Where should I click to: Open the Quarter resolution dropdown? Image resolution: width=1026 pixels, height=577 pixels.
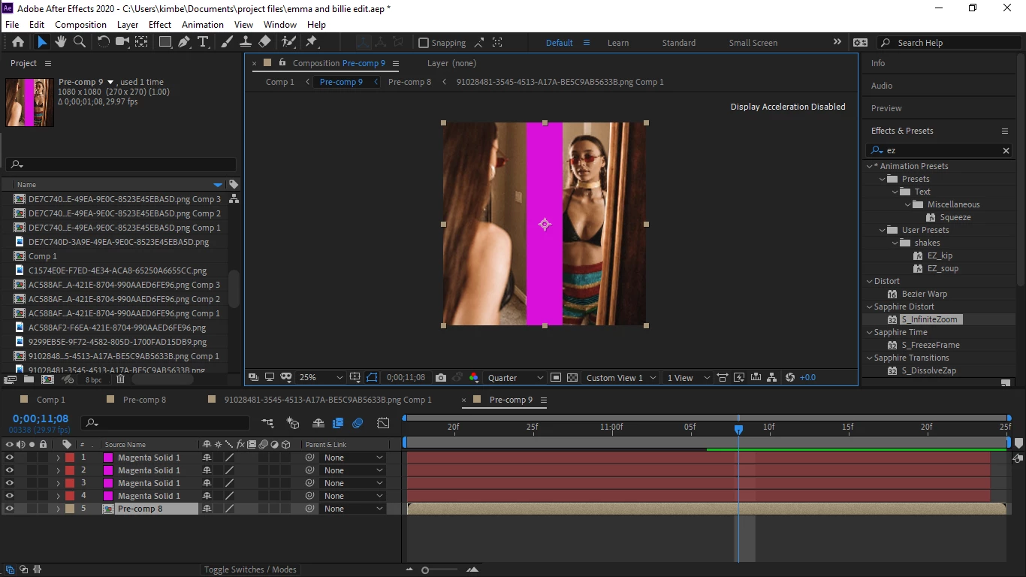[x=515, y=377]
